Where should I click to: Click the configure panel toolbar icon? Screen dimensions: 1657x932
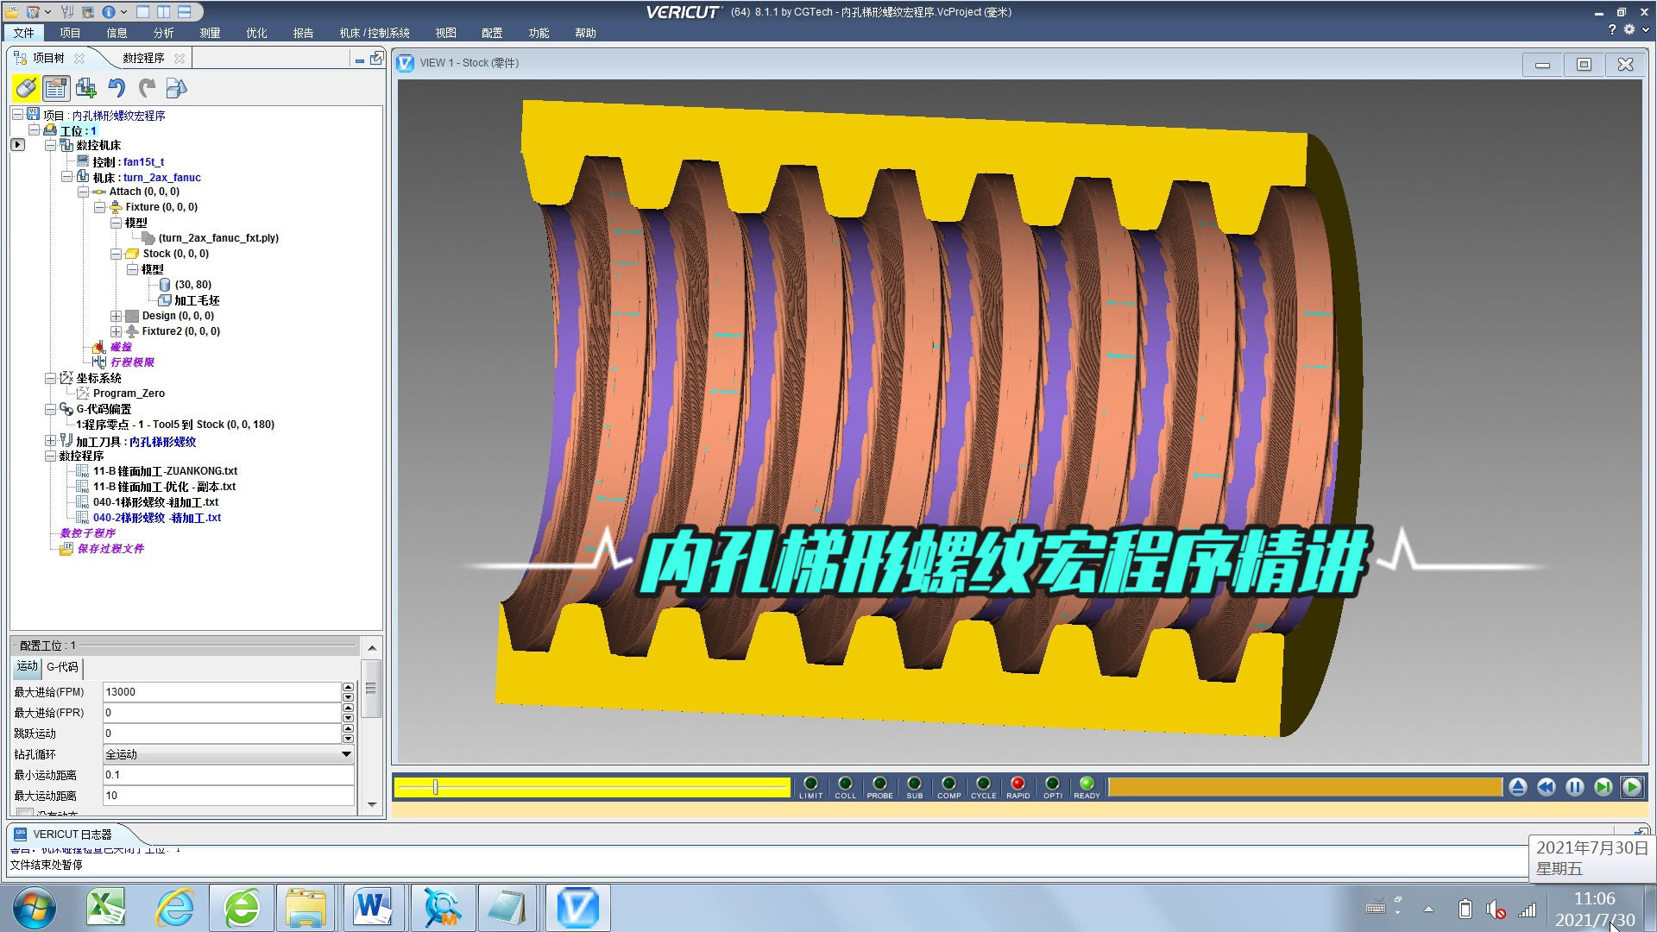tap(56, 88)
